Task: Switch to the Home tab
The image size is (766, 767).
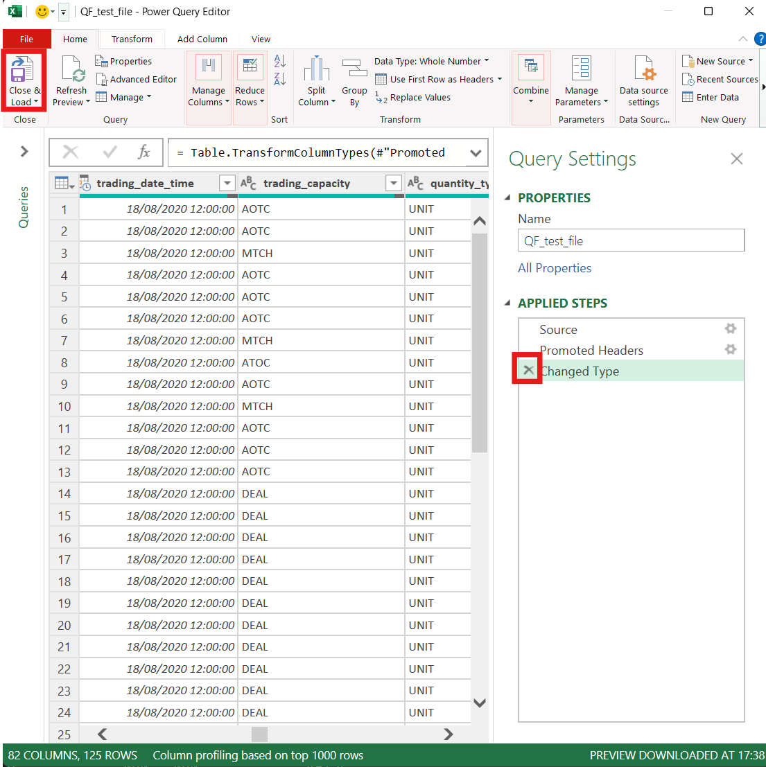Action: point(75,39)
